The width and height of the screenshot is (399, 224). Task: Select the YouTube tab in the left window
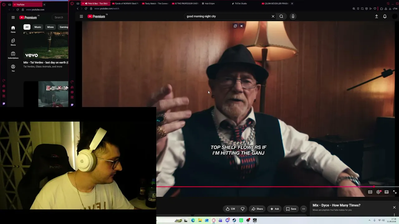tap(27, 5)
